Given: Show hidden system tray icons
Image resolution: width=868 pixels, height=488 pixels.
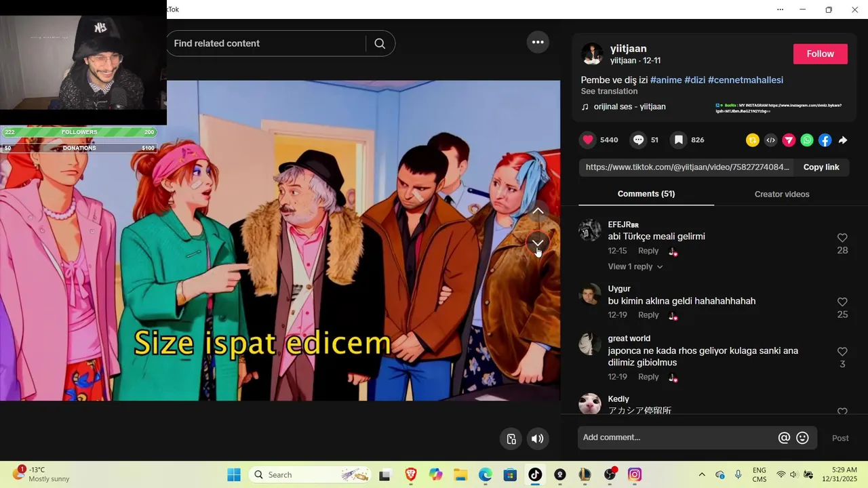Looking at the screenshot, I should point(702,475).
